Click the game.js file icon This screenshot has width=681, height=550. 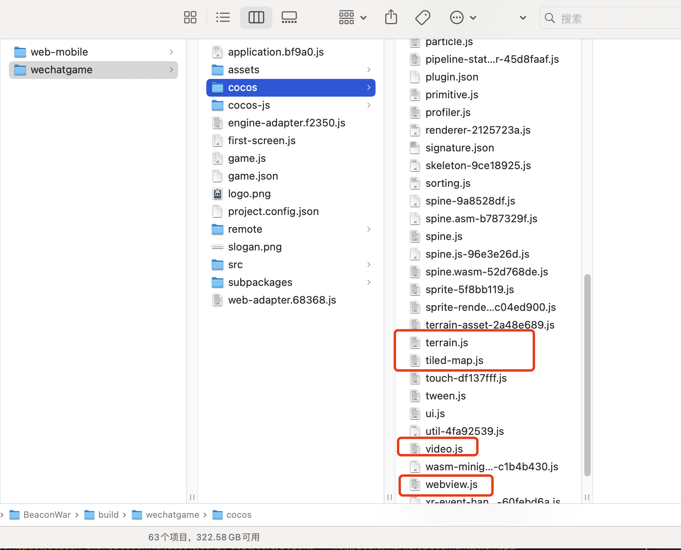(218, 158)
